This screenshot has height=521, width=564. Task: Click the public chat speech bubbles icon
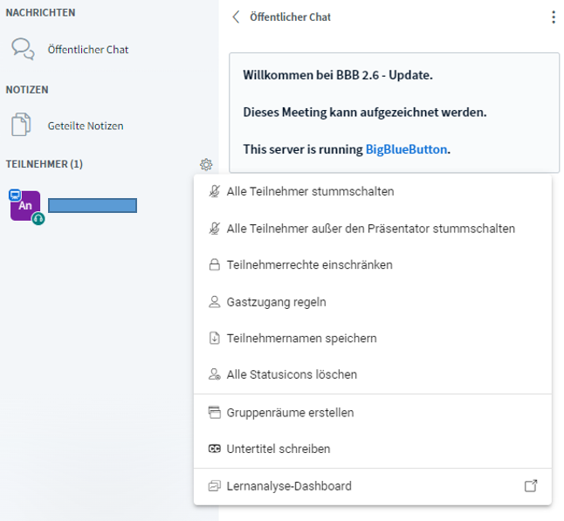23,49
